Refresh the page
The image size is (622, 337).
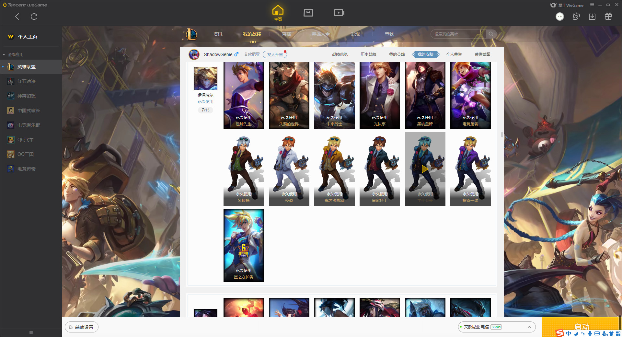pos(34,17)
